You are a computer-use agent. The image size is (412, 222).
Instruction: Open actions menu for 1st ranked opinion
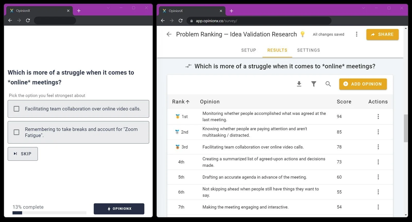point(378,116)
